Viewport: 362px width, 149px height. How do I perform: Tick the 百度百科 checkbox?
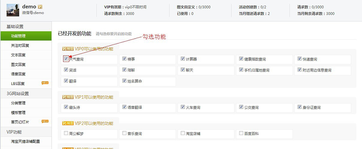241,133
